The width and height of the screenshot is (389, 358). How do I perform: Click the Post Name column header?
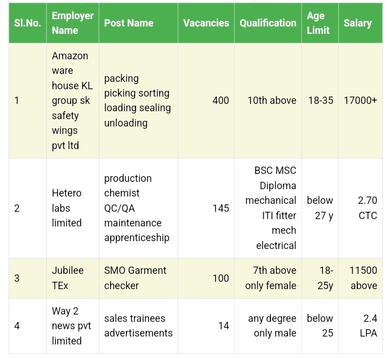point(138,23)
